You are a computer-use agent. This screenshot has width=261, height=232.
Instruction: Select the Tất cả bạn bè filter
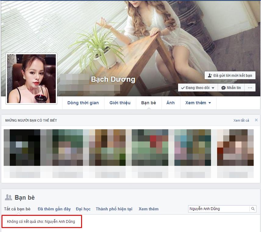point(17,209)
